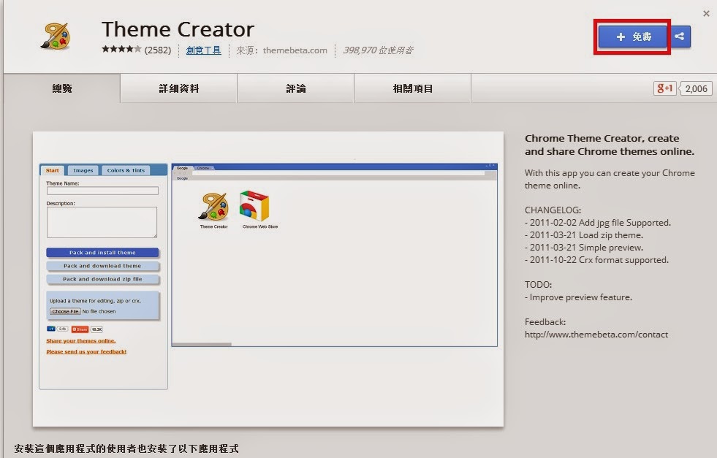Click the large app screenshot preview

[268, 279]
